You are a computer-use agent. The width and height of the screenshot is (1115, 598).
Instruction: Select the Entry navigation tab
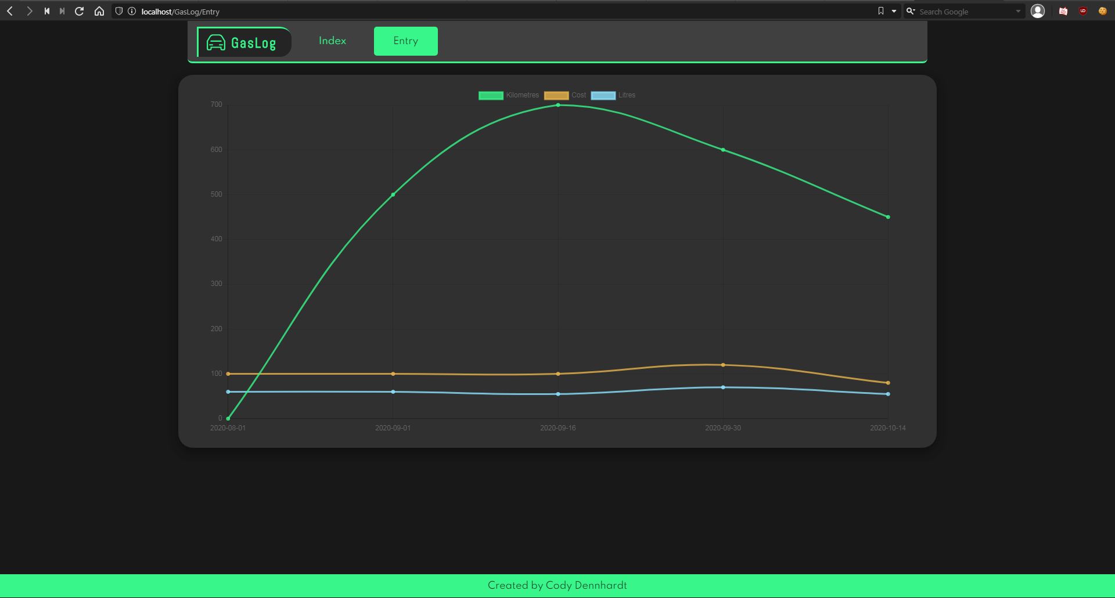point(405,41)
